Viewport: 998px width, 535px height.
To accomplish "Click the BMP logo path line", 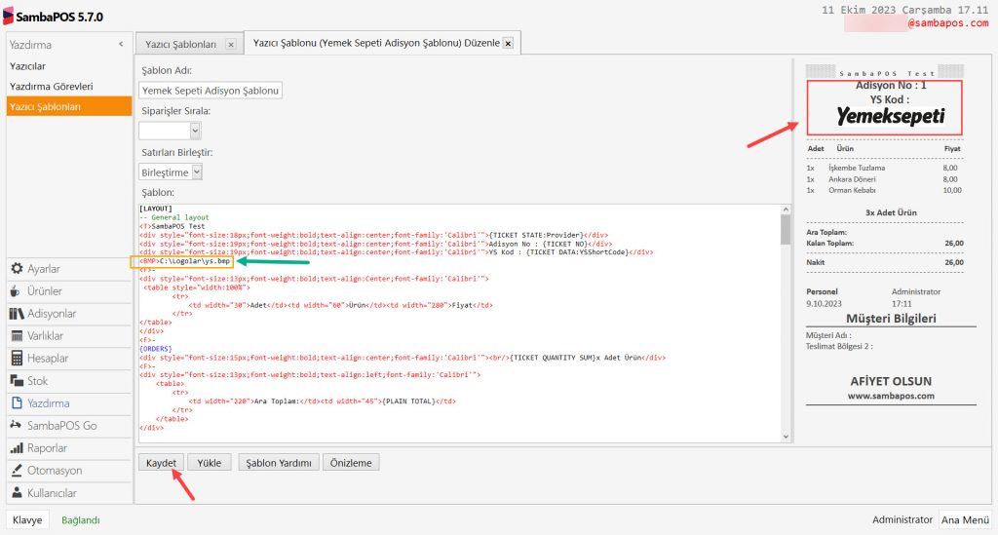I will (185, 261).
